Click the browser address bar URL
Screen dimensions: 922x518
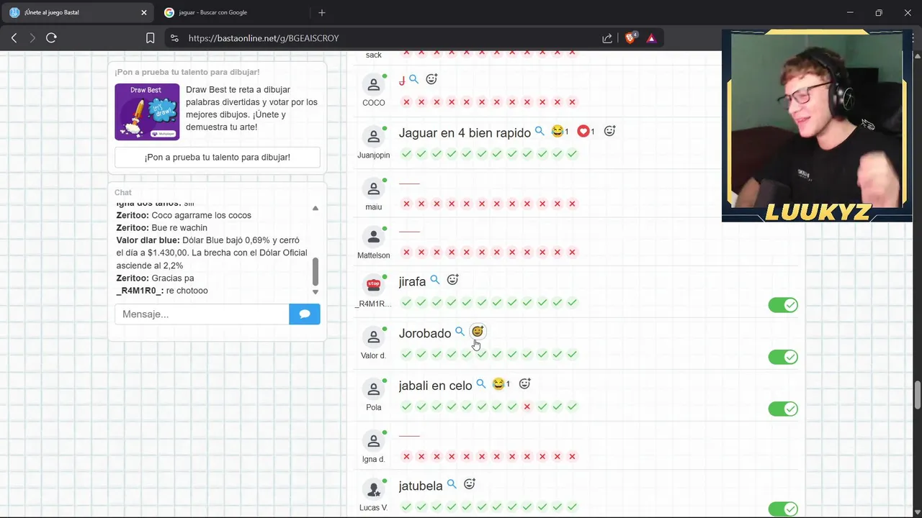coord(264,38)
